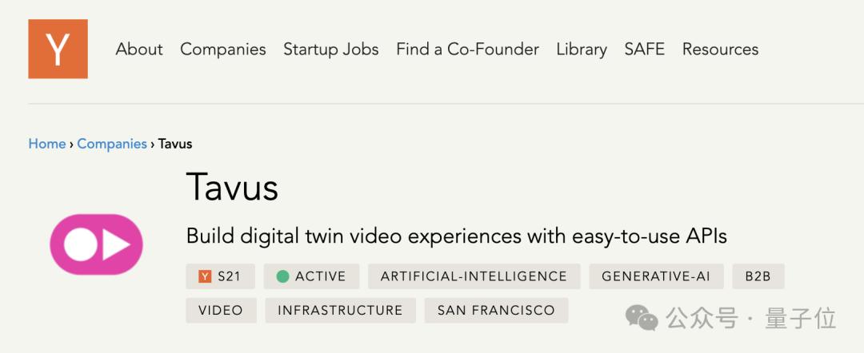864x353 pixels.
Task: Open the About menu item
Action: tap(139, 50)
